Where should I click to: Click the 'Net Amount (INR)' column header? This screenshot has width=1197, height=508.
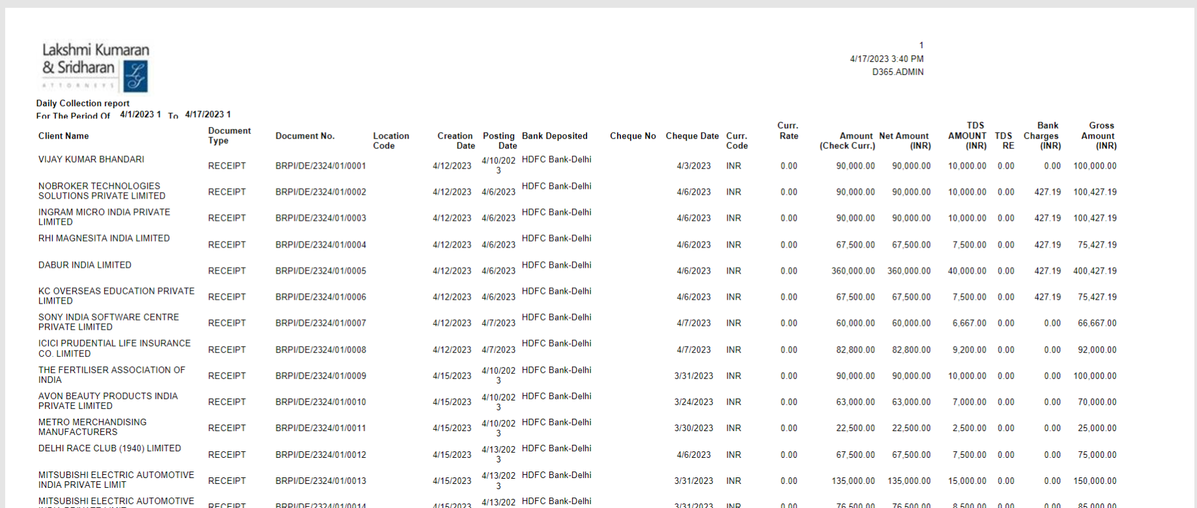(904, 141)
